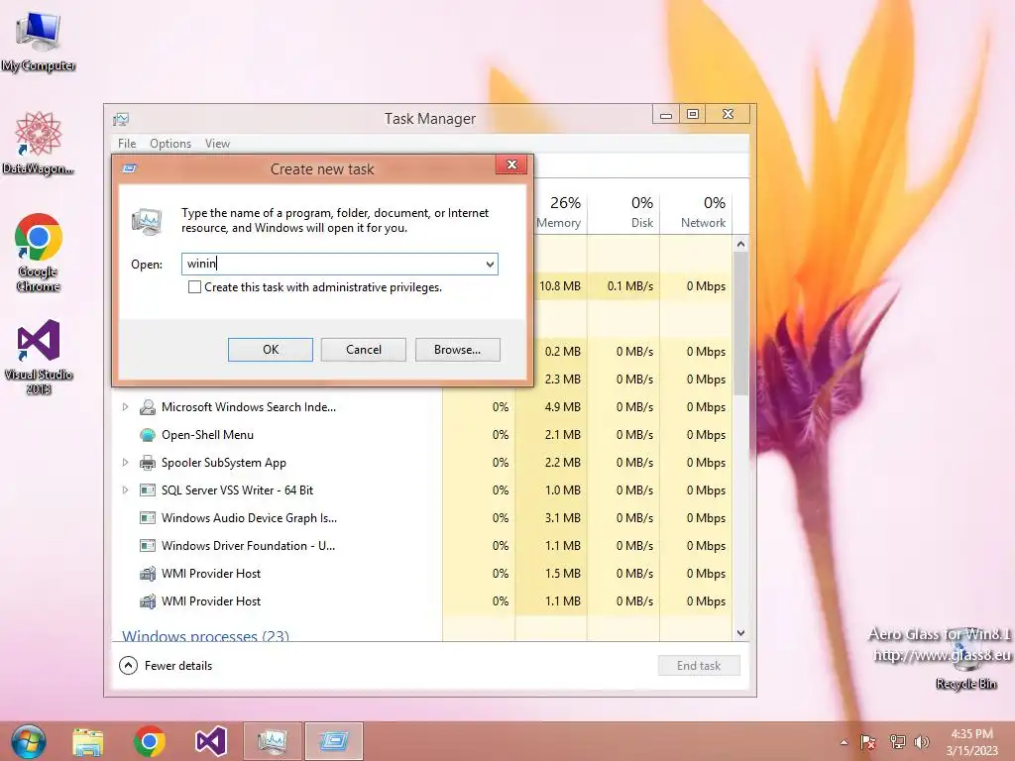Click the End task button

pos(699,666)
